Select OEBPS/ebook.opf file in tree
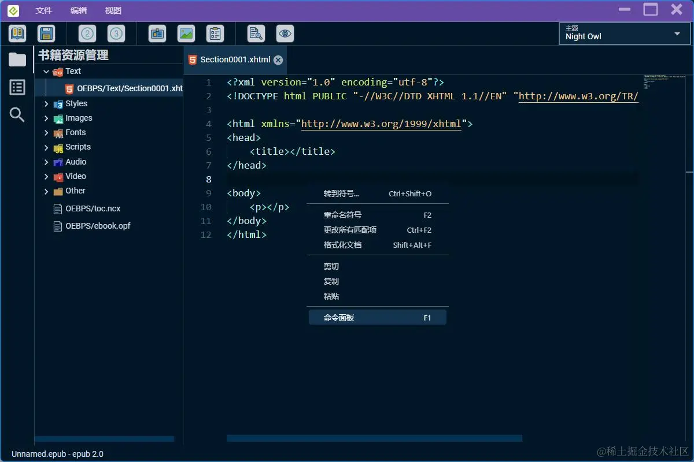This screenshot has height=462, width=694. click(97, 226)
